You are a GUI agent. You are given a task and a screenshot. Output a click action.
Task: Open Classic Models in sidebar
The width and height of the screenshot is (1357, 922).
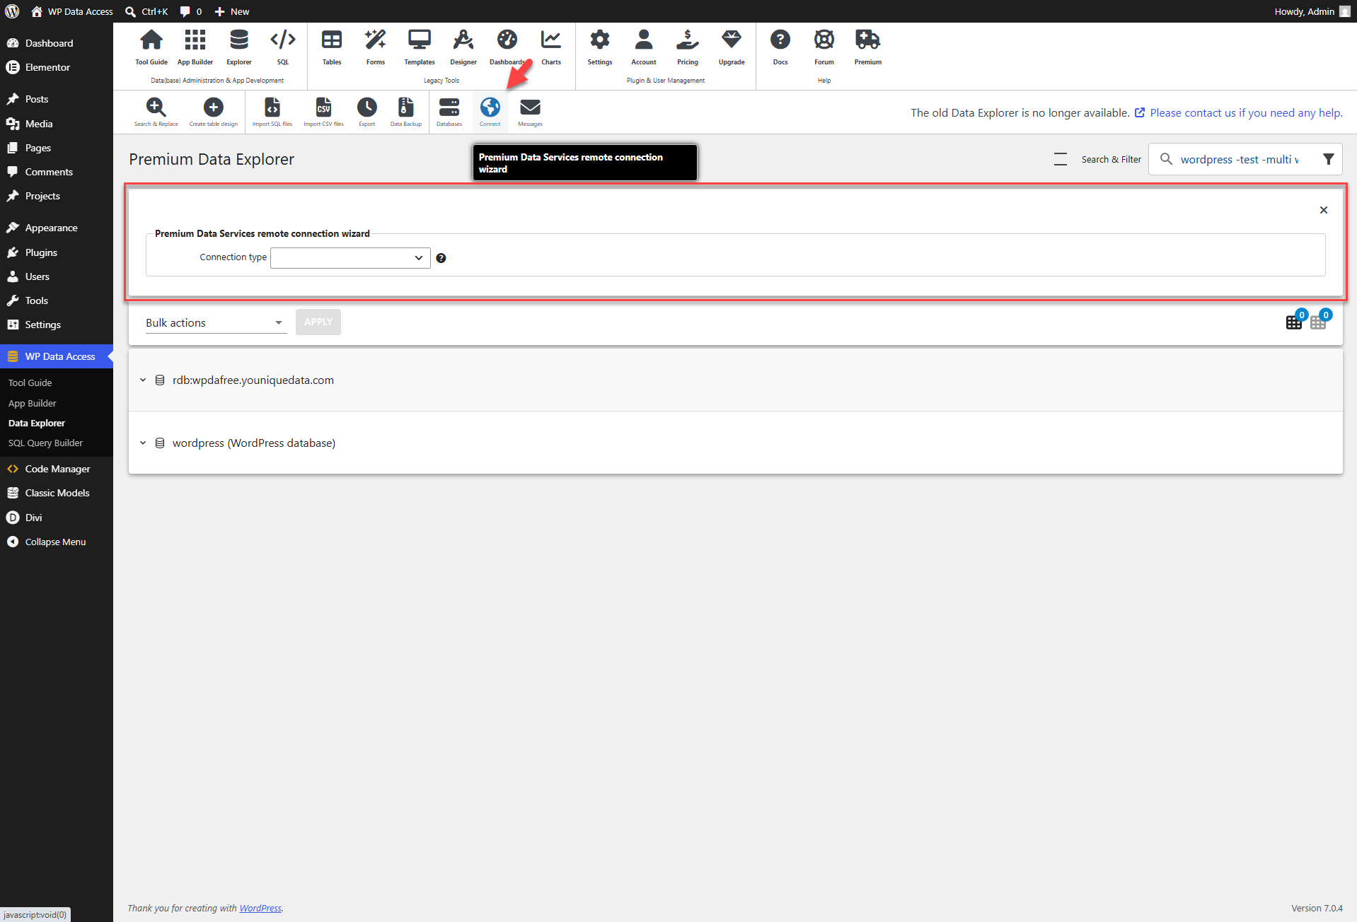click(57, 493)
